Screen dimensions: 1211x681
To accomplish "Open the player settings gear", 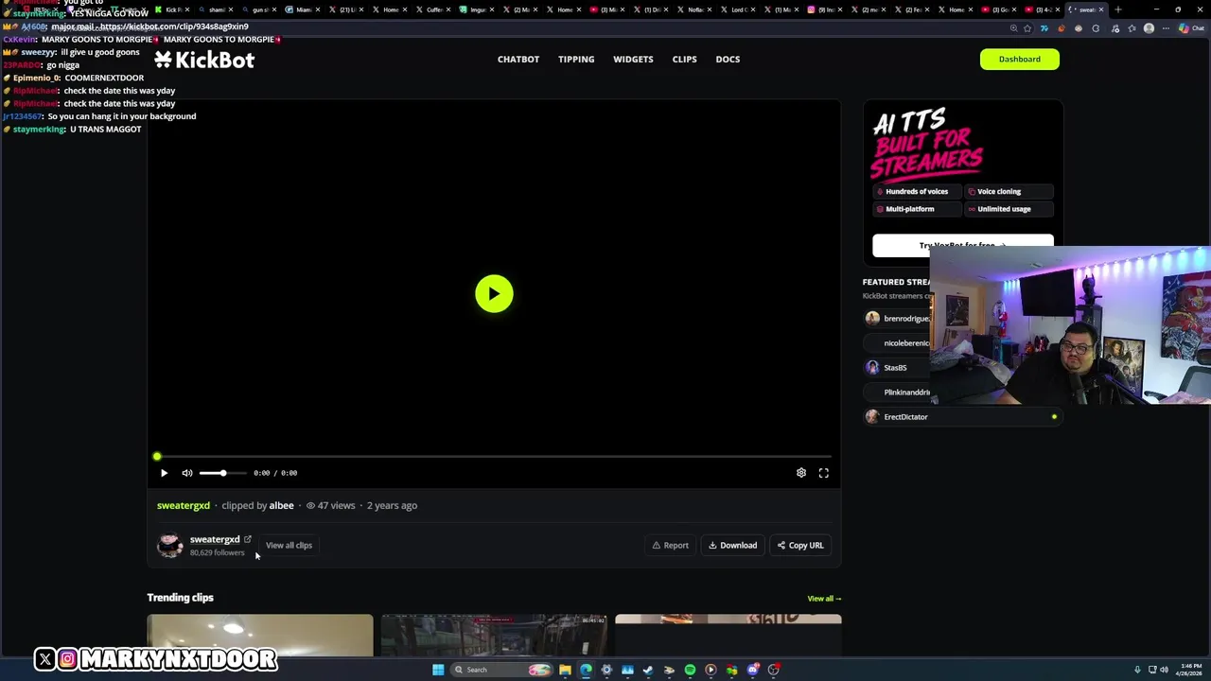I will (801, 473).
